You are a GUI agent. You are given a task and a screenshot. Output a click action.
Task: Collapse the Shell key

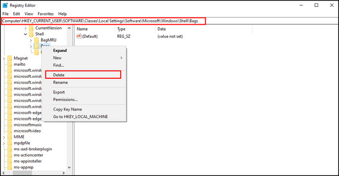tap(26, 34)
